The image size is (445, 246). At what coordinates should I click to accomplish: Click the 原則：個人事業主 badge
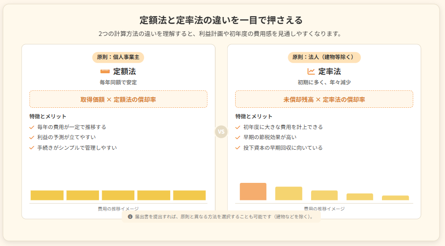[118, 58]
